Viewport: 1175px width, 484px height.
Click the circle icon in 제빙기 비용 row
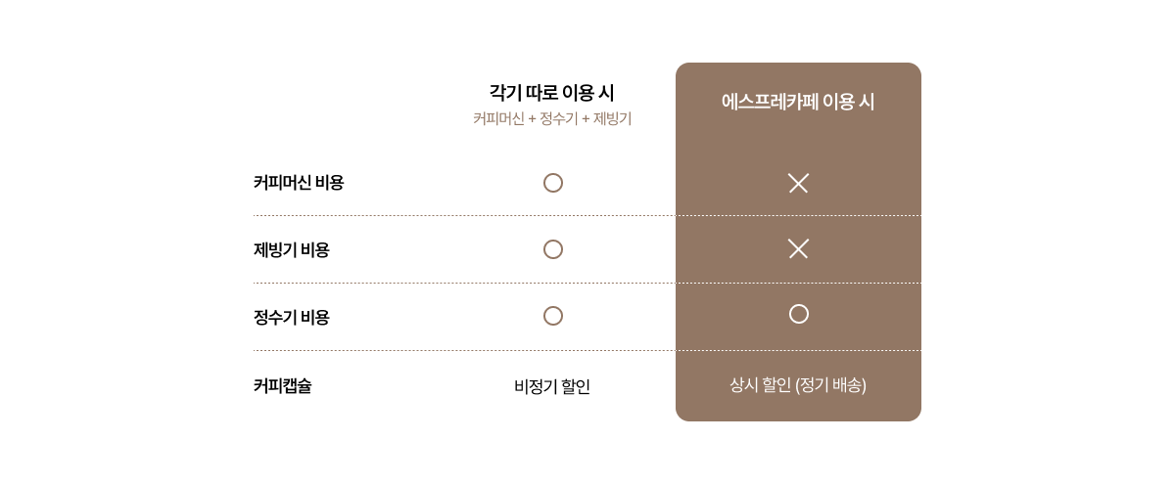(553, 249)
